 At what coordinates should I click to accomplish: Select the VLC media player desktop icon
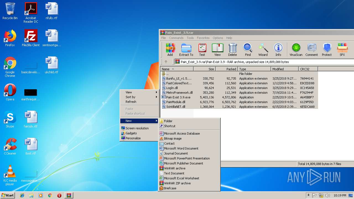pyautogui.click(x=10, y=175)
